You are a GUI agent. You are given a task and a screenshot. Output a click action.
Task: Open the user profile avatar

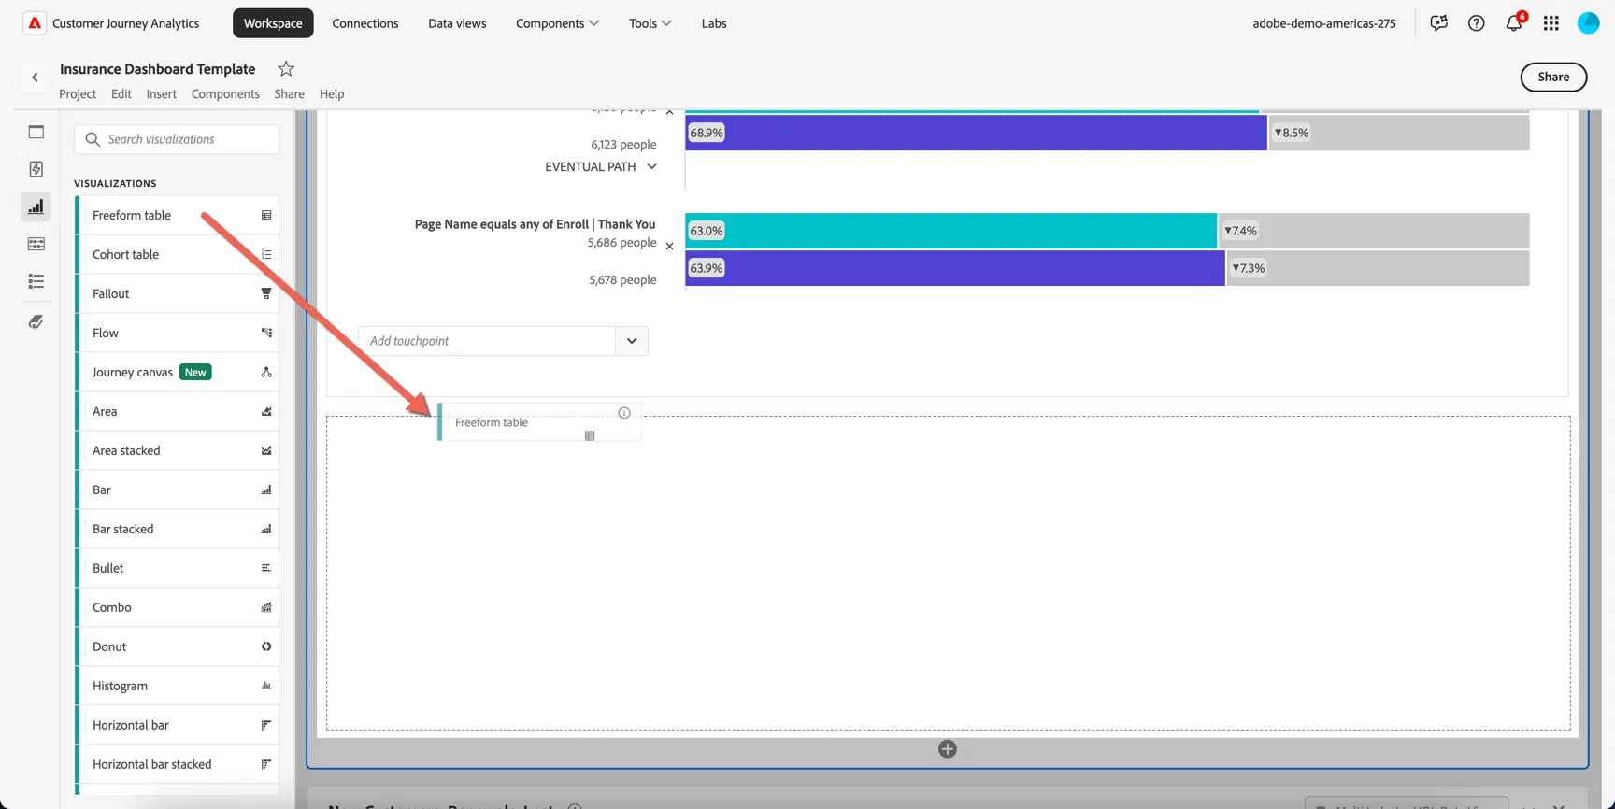tap(1589, 23)
